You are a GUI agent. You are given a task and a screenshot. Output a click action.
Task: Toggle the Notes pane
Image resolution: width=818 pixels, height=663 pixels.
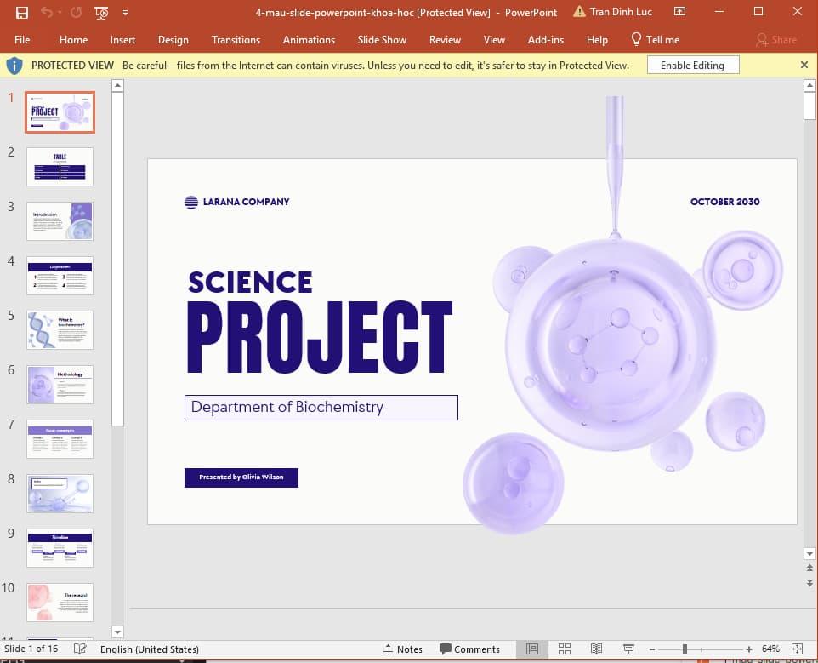click(402, 649)
